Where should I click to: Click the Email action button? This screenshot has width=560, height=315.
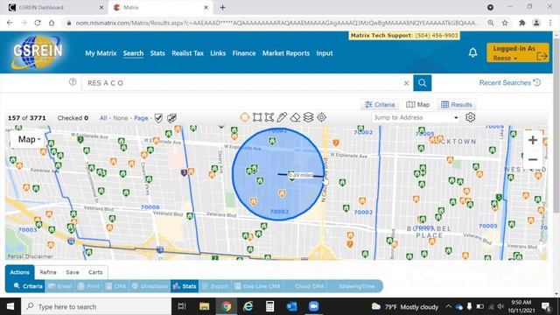coord(60,286)
